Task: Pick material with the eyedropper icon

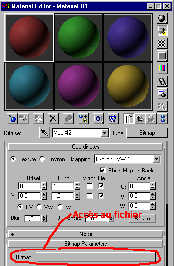Action: pos(44,132)
